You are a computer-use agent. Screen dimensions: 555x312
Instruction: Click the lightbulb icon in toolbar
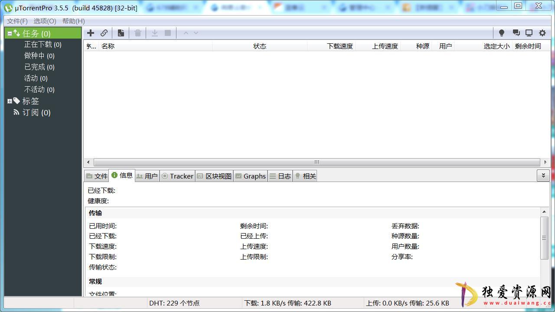pyautogui.click(x=502, y=33)
